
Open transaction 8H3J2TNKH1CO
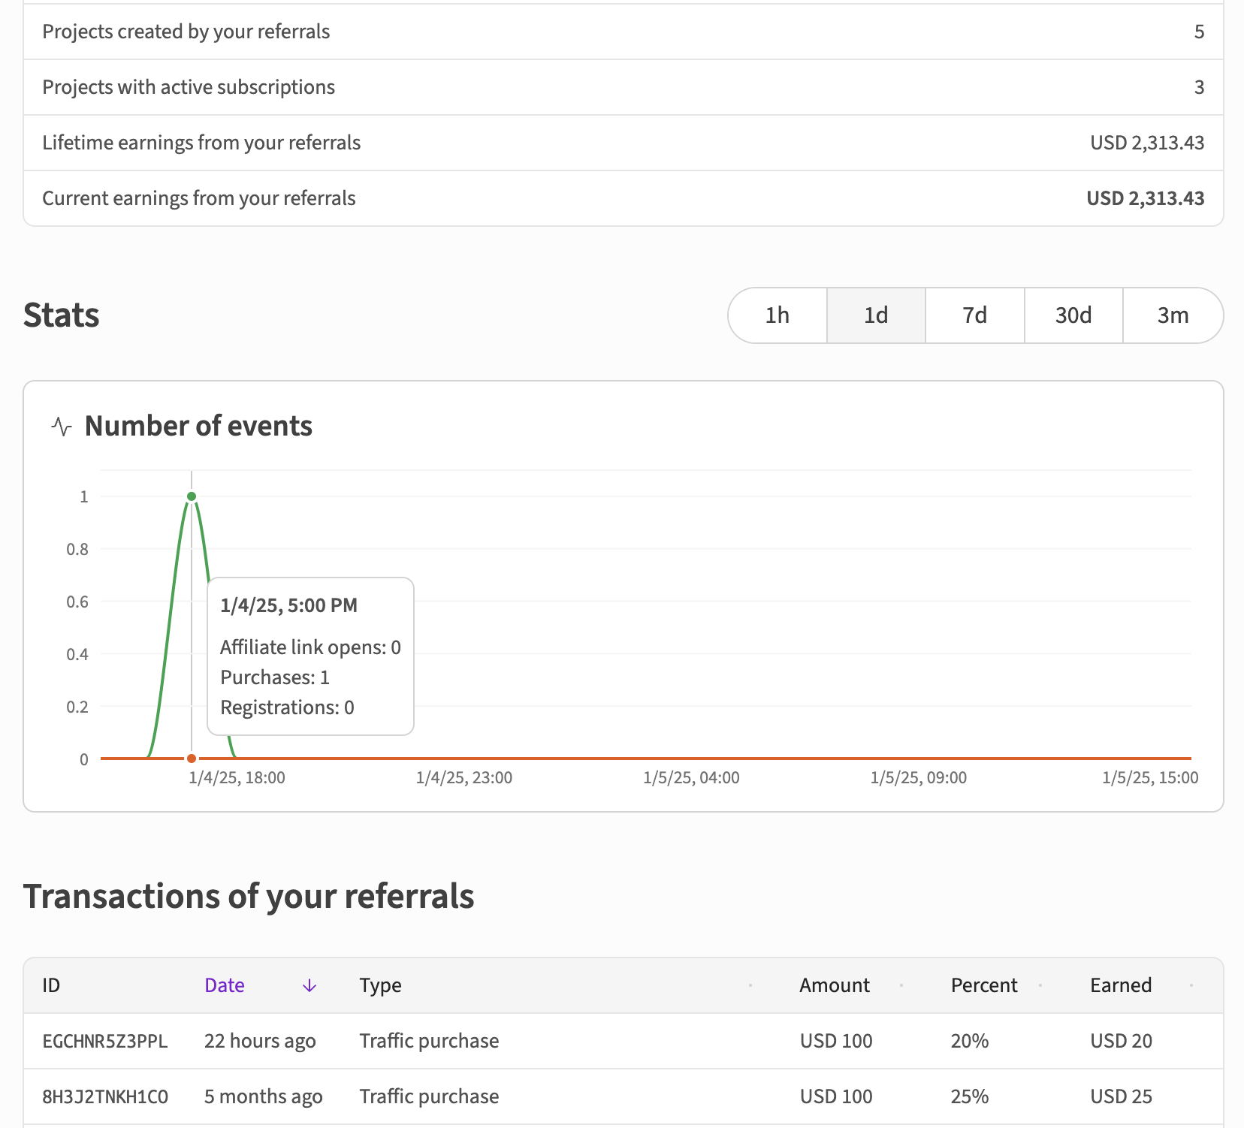(x=105, y=1096)
